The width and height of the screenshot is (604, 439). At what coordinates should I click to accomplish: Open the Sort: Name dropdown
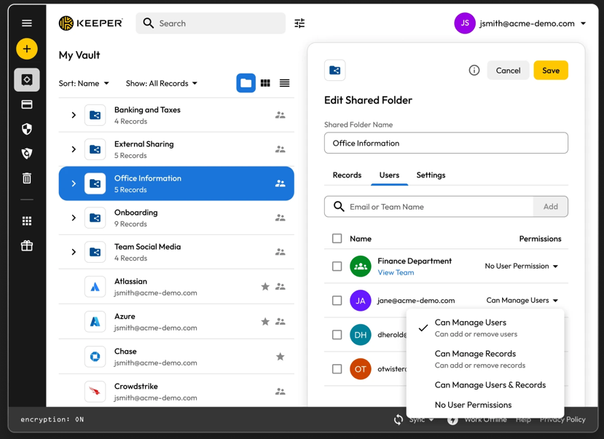point(84,84)
